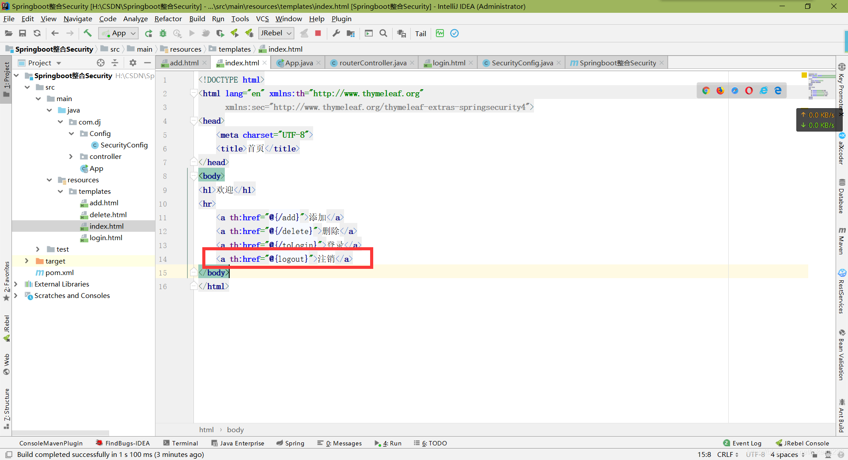
Task: Click the Save All floppy disk icon
Action: (23, 33)
